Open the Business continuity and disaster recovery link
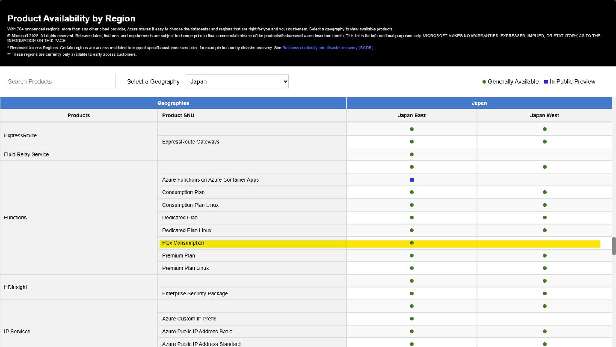 pyautogui.click(x=328, y=48)
